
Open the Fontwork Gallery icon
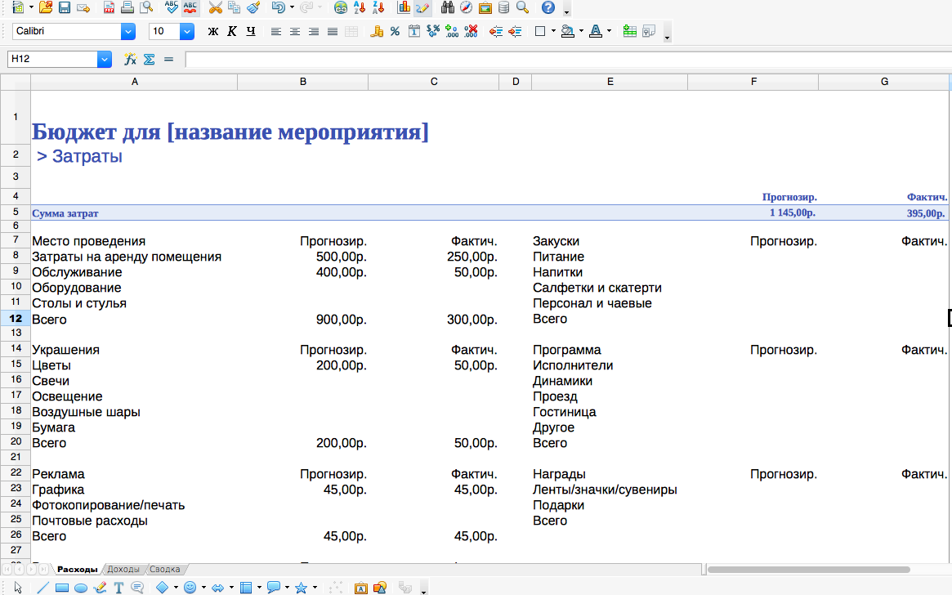(360, 587)
